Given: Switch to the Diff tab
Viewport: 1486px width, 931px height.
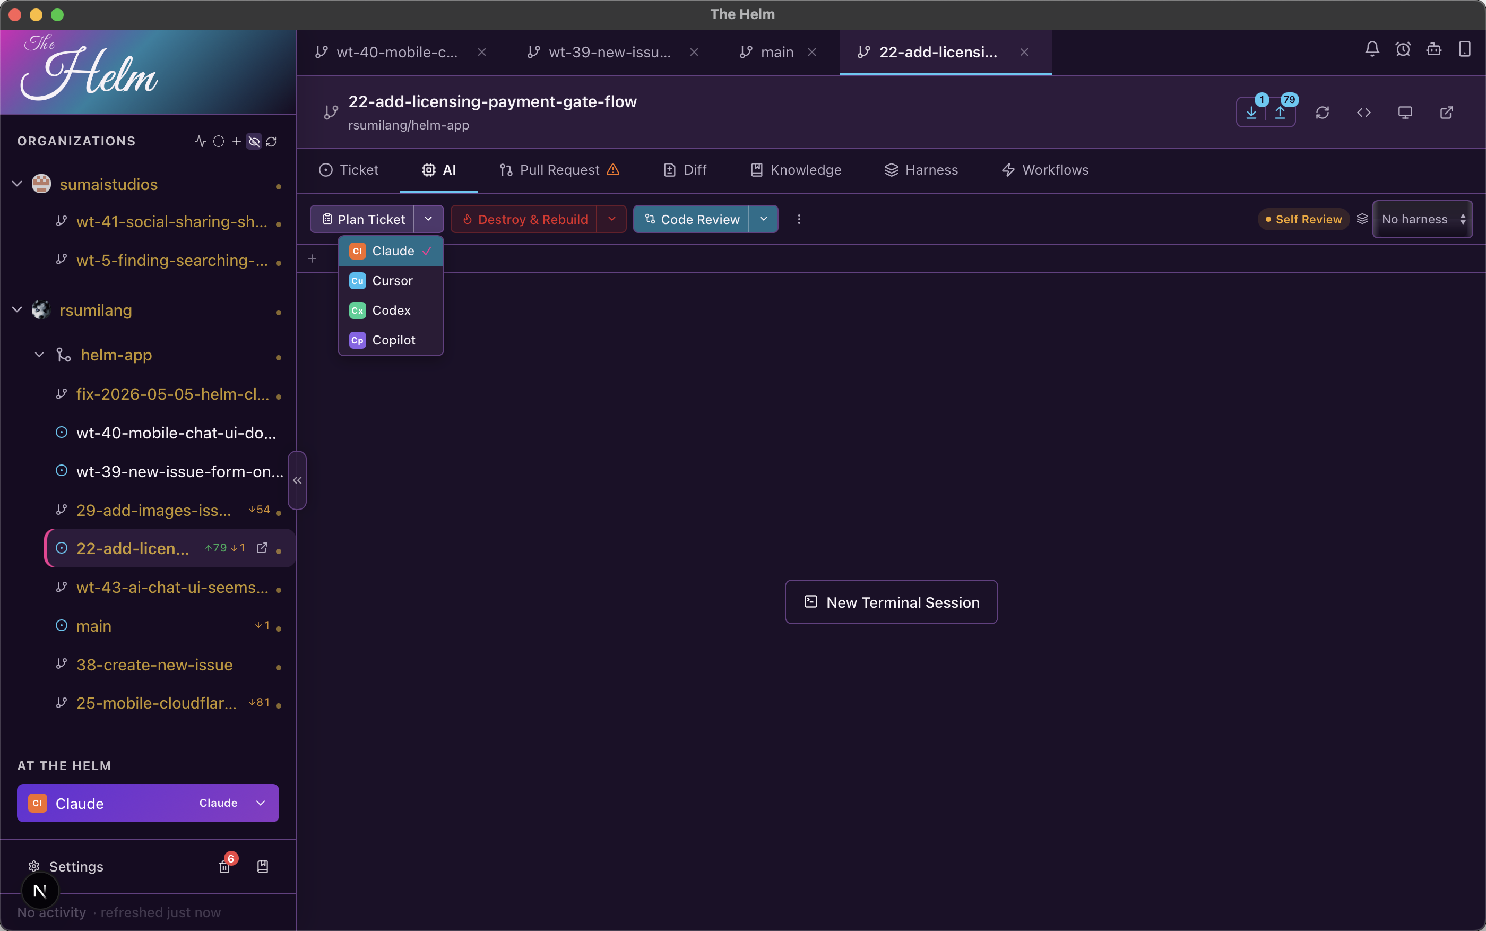Looking at the screenshot, I should (685, 170).
